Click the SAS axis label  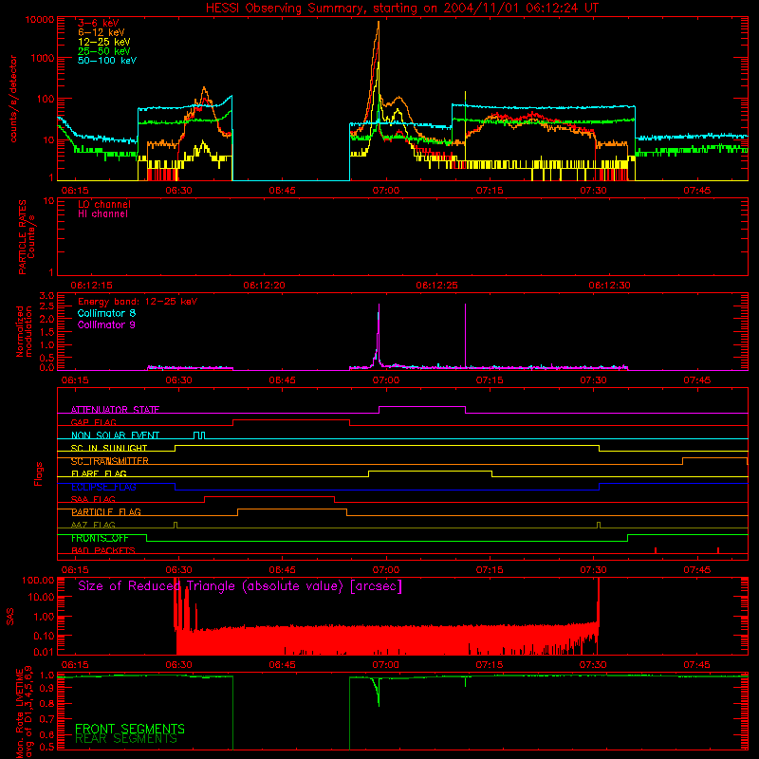coord(10,617)
